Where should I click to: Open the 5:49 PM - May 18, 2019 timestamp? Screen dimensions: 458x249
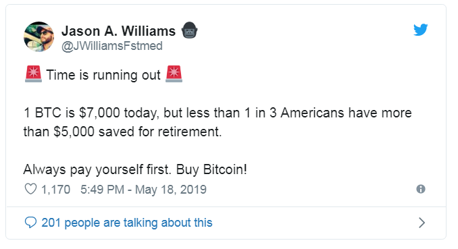pyautogui.click(x=143, y=190)
